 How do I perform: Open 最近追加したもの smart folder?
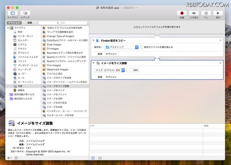(x=23, y=98)
